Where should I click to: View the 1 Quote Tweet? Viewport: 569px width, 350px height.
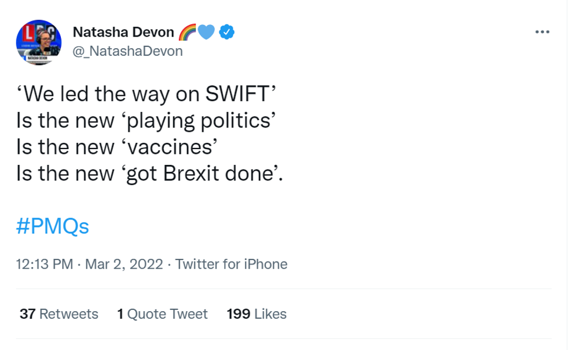click(162, 314)
